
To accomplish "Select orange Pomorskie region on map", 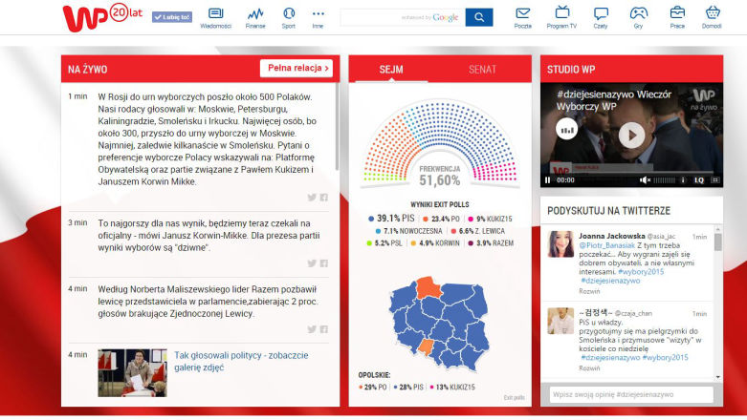I will pos(428,287).
